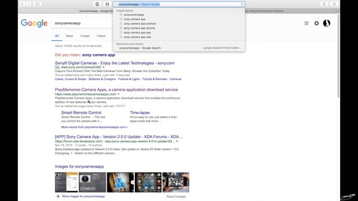Open the Cameras sitelink
The width and height of the screenshot is (358, 201).
(x=175, y=79)
